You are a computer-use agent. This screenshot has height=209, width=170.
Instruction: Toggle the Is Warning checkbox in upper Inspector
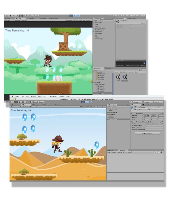pyautogui.click(x=131, y=28)
